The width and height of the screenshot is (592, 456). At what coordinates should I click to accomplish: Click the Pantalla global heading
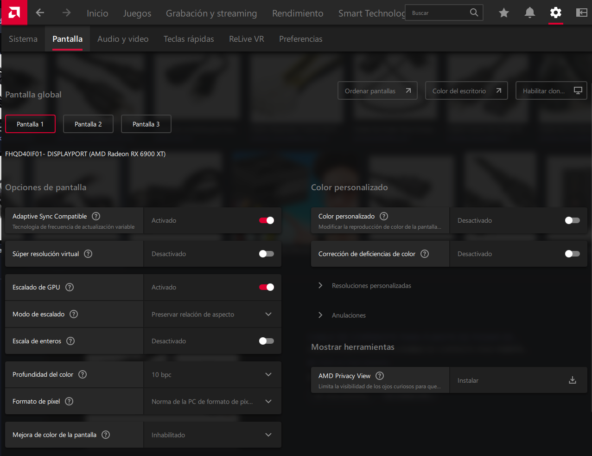click(x=33, y=95)
